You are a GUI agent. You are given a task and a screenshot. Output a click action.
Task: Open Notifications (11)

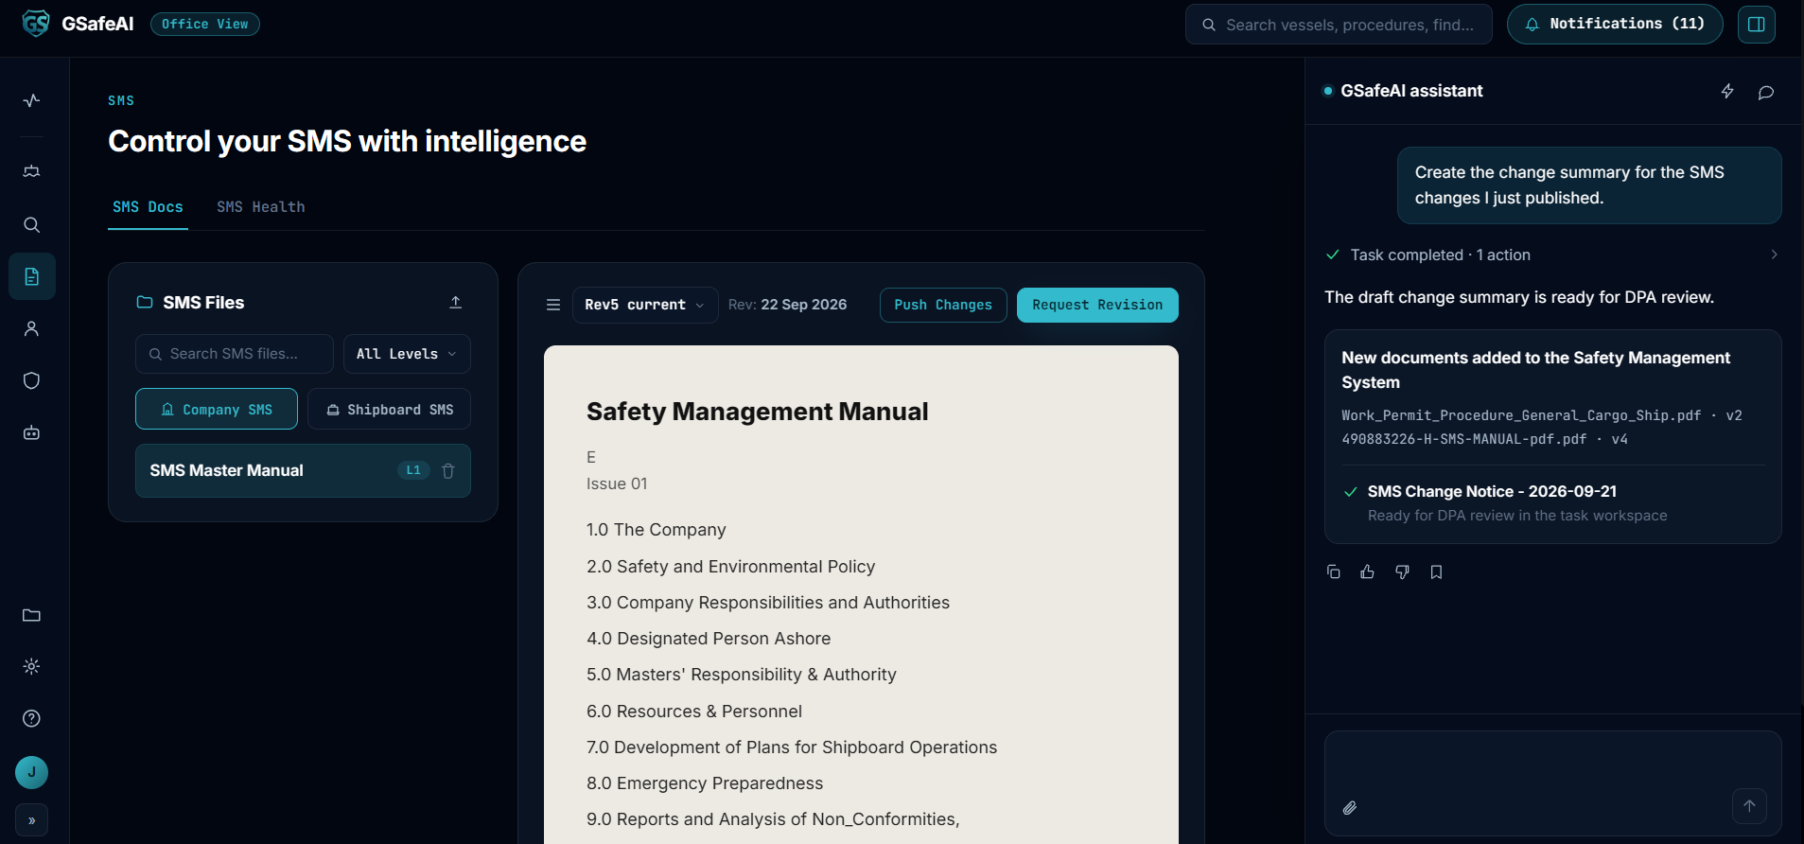coord(1615,24)
